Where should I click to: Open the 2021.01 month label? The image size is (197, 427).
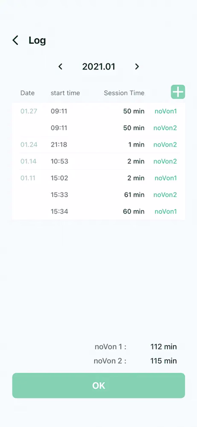click(99, 67)
